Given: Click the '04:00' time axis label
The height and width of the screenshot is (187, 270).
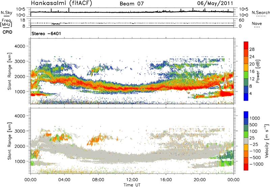Looking at the screenshot, I should pos(64,180).
